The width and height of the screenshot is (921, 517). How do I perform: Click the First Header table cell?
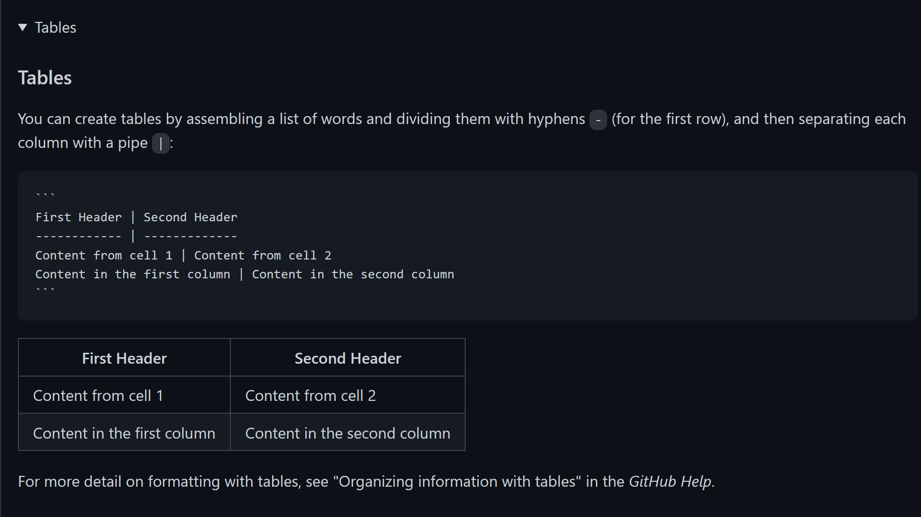[124, 358]
